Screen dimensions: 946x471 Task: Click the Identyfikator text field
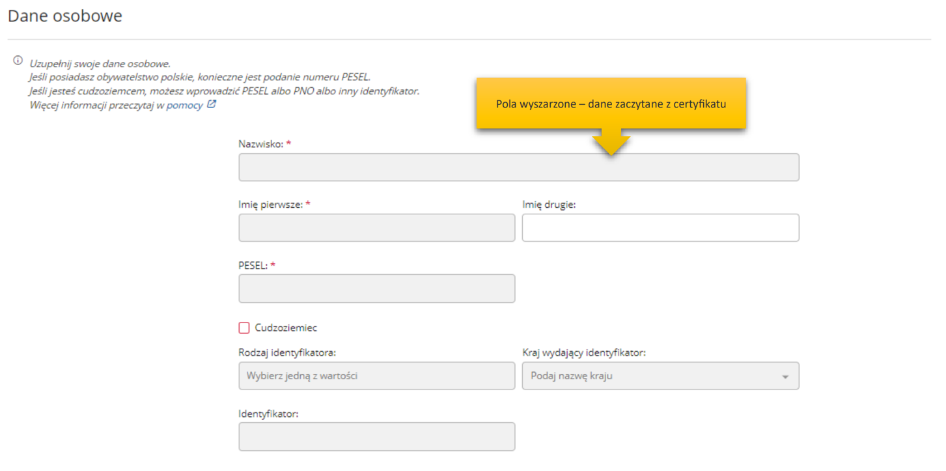coord(377,436)
